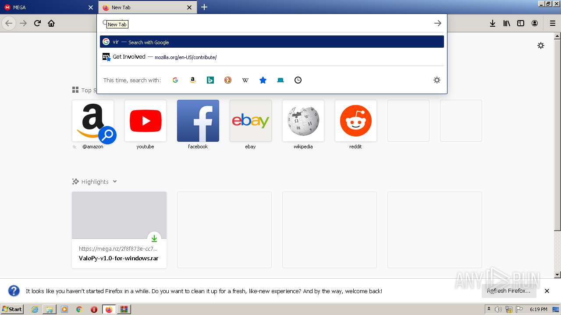The width and height of the screenshot is (561, 315).
Task: Click the Refresh Firefox button
Action: [509, 291]
